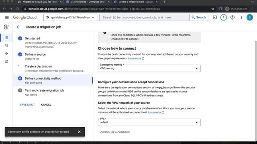Click the Google Cloud logo
Image resolution: width=257 pixels, height=144 pixels.
point(25,17)
